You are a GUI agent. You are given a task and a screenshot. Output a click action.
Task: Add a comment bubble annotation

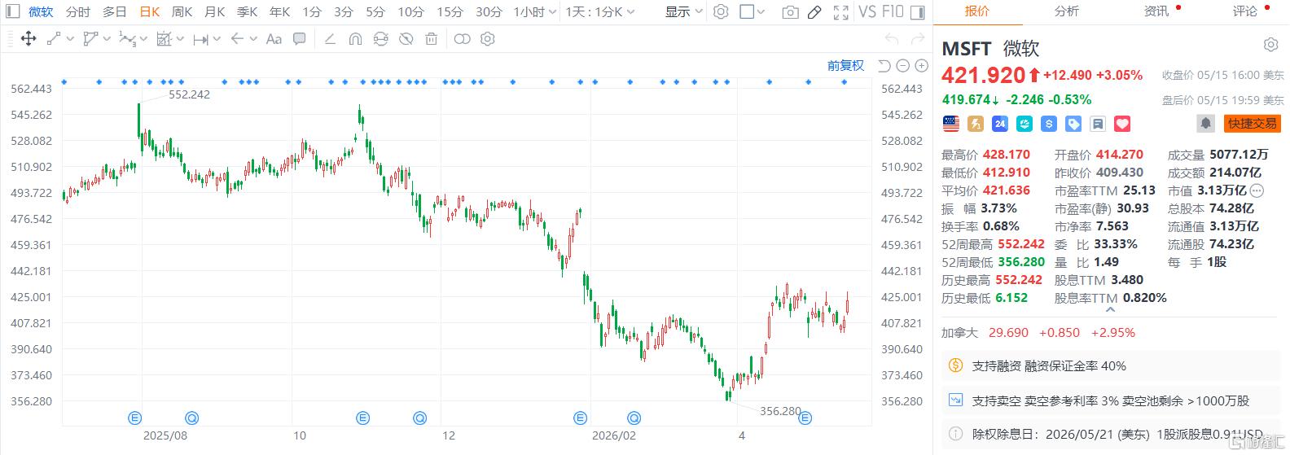(x=300, y=38)
